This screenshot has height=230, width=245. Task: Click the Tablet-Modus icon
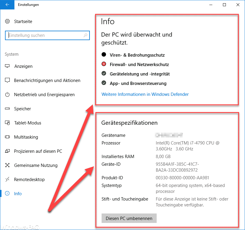coord(8,123)
